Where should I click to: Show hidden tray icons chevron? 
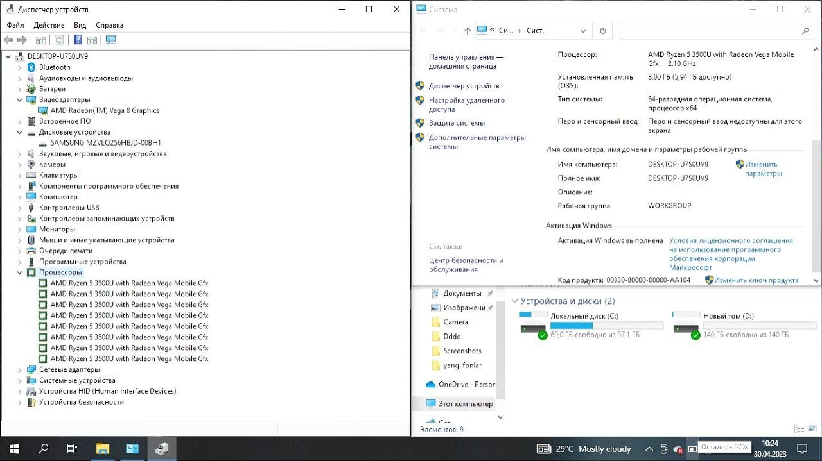(649, 449)
